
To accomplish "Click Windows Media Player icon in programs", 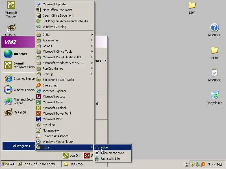I will pyautogui.click(x=38, y=142).
